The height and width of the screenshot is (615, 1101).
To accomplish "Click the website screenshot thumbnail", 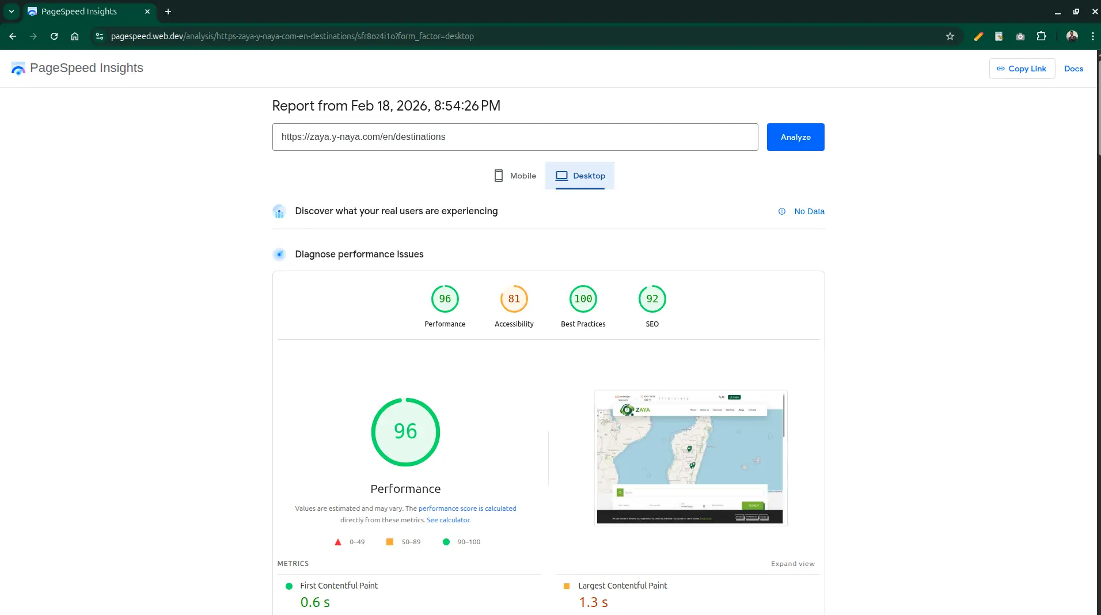I will pos(690,458).
